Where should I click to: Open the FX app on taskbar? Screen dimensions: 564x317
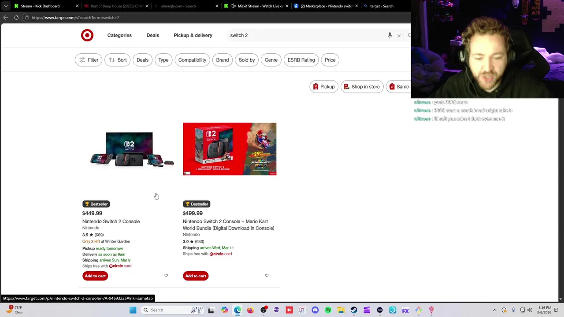click(x=405, y=310)
